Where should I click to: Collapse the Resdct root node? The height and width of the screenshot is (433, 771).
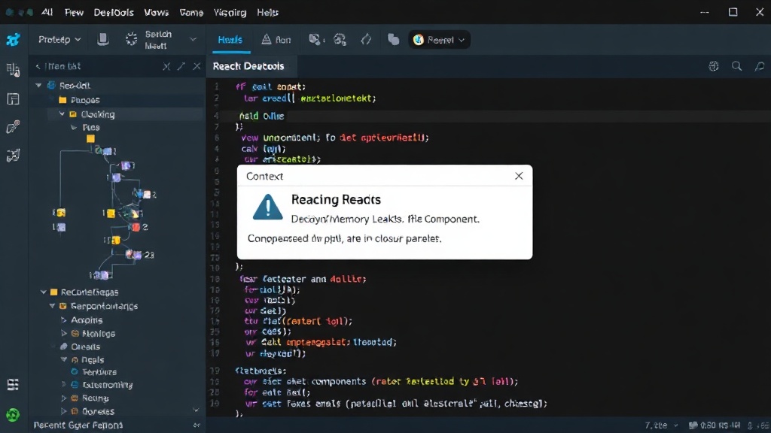tap(38, 86)
